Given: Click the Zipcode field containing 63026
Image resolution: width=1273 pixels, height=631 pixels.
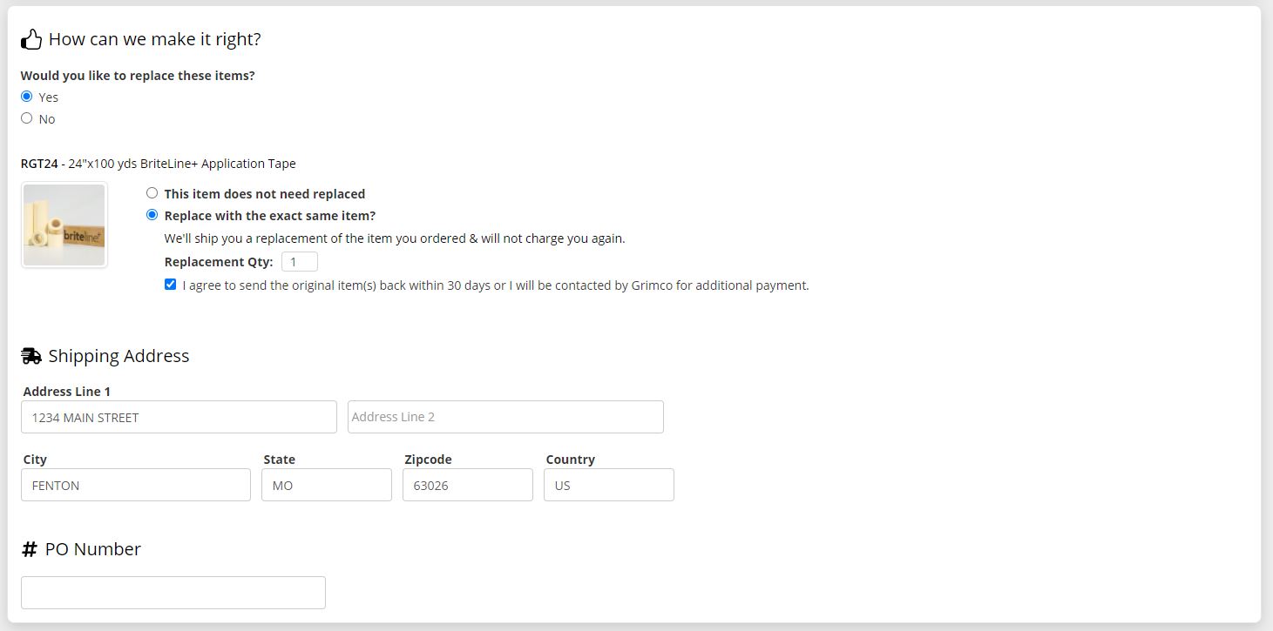Looking at the screenshot, I should 468,485.
